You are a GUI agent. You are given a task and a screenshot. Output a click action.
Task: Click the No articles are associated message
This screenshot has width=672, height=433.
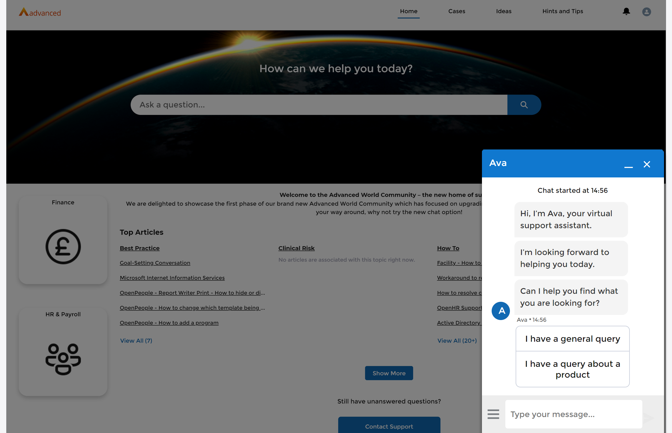pyautogui.click(x=347, y=260)
